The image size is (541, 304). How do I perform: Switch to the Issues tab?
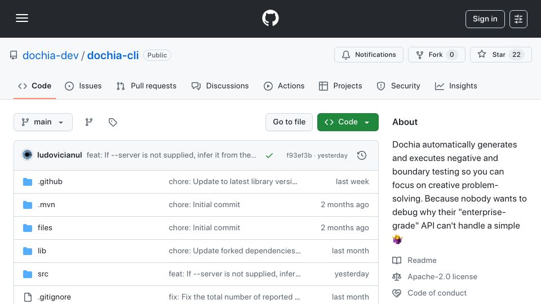[x=83, y=86]
